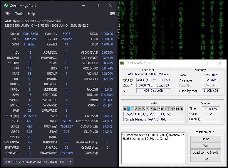
Task: Click the GDM Enabled value
Action: [x=30, y=44]
